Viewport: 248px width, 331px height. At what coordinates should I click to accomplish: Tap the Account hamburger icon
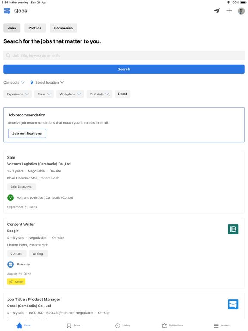pos(216,325)
